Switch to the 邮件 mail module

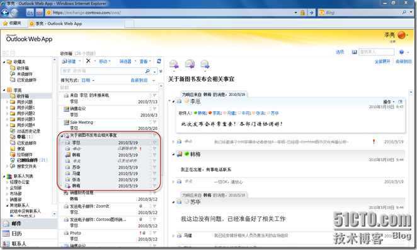[29, 223]
